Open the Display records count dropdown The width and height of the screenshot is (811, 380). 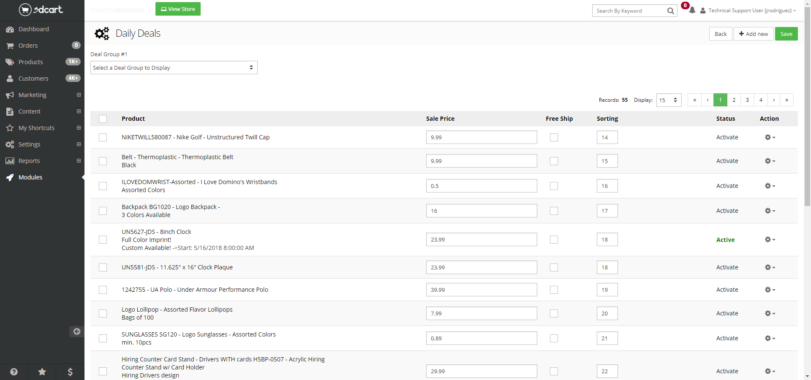tap(669, 100)
